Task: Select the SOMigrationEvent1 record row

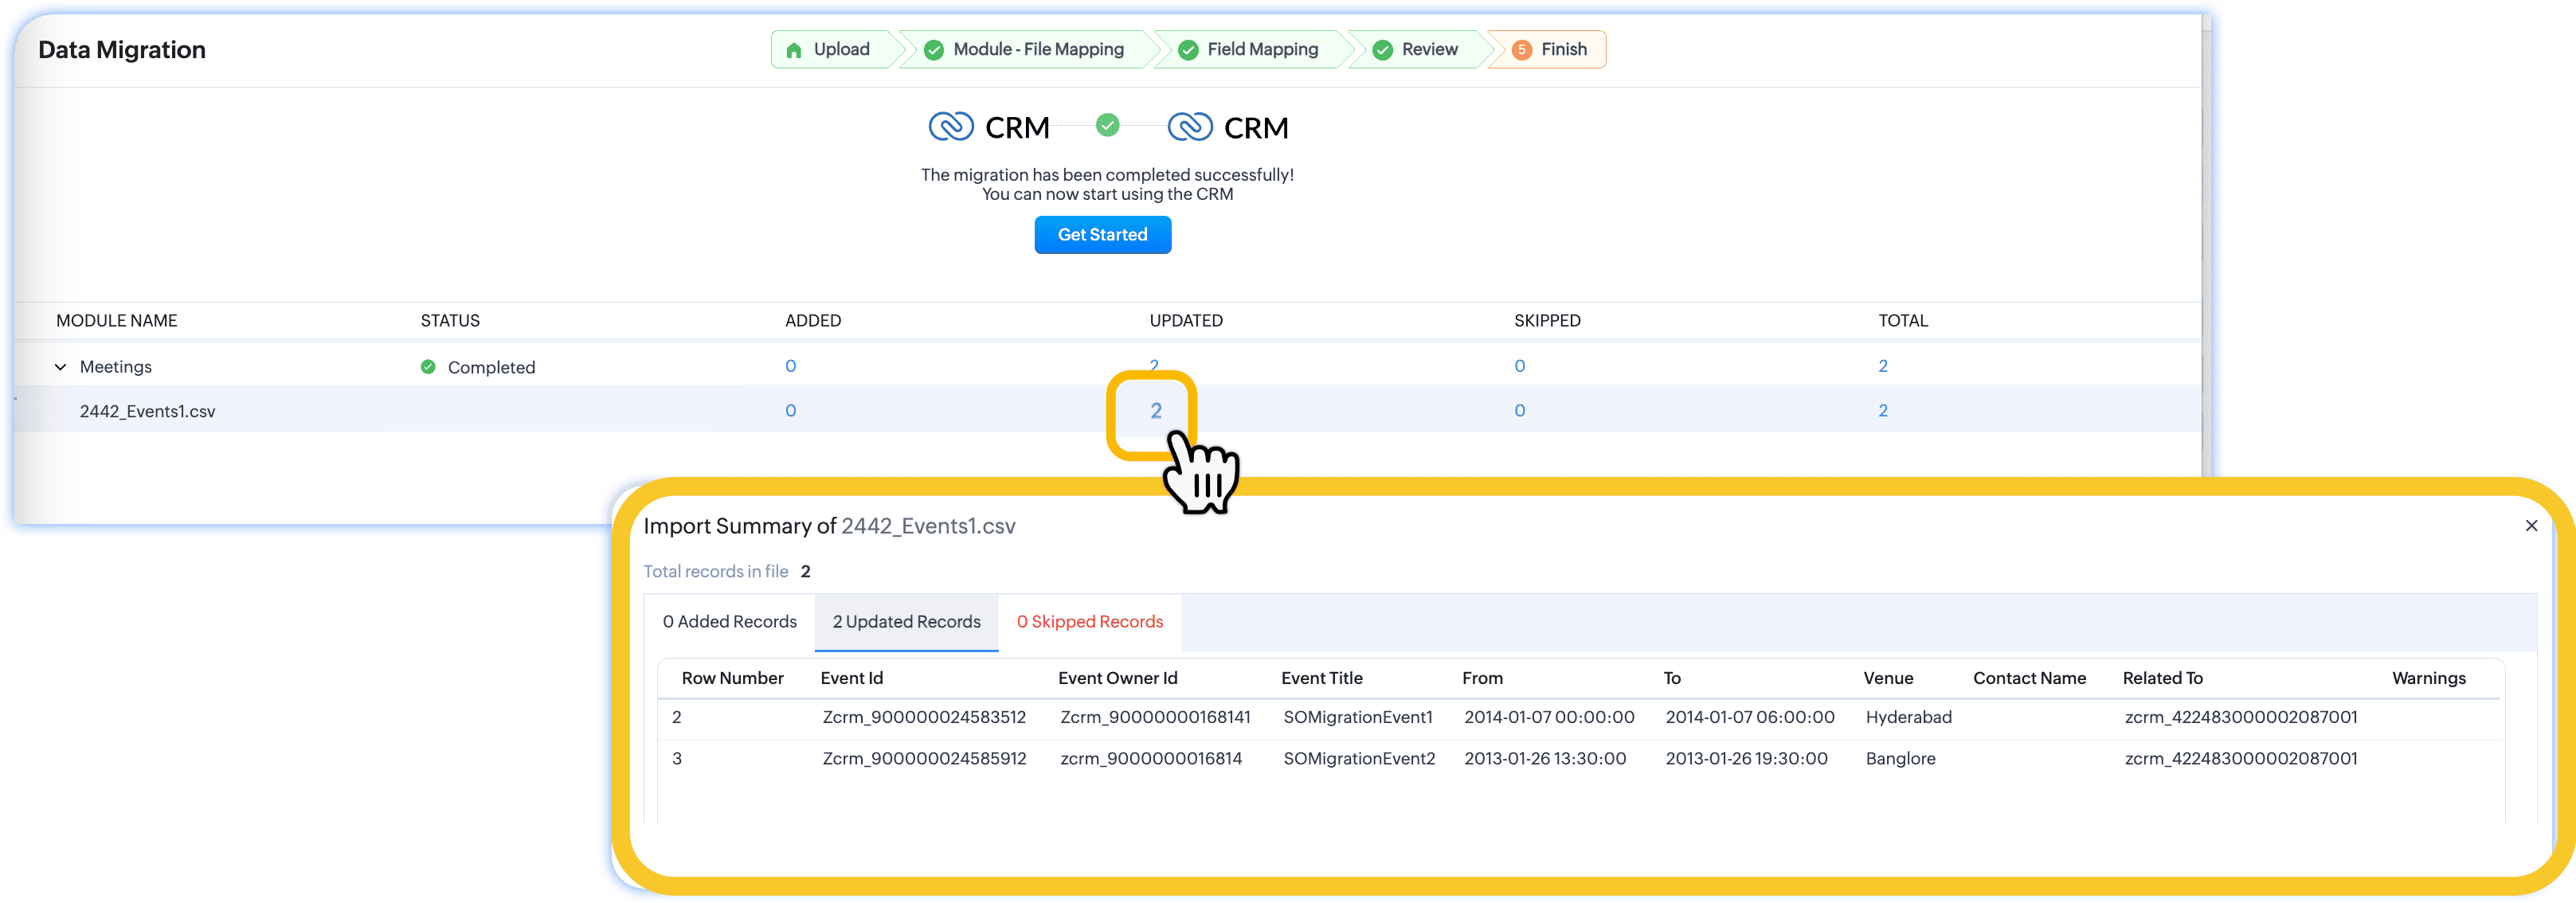Action: 1357,717
